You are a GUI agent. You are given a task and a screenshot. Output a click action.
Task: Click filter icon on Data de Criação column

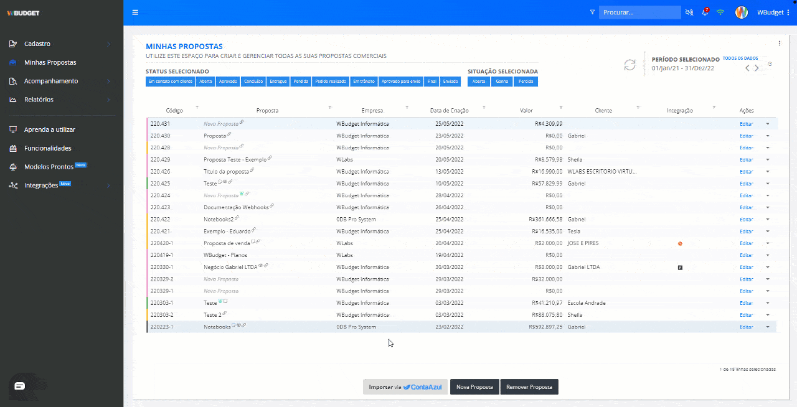(484, 107)
